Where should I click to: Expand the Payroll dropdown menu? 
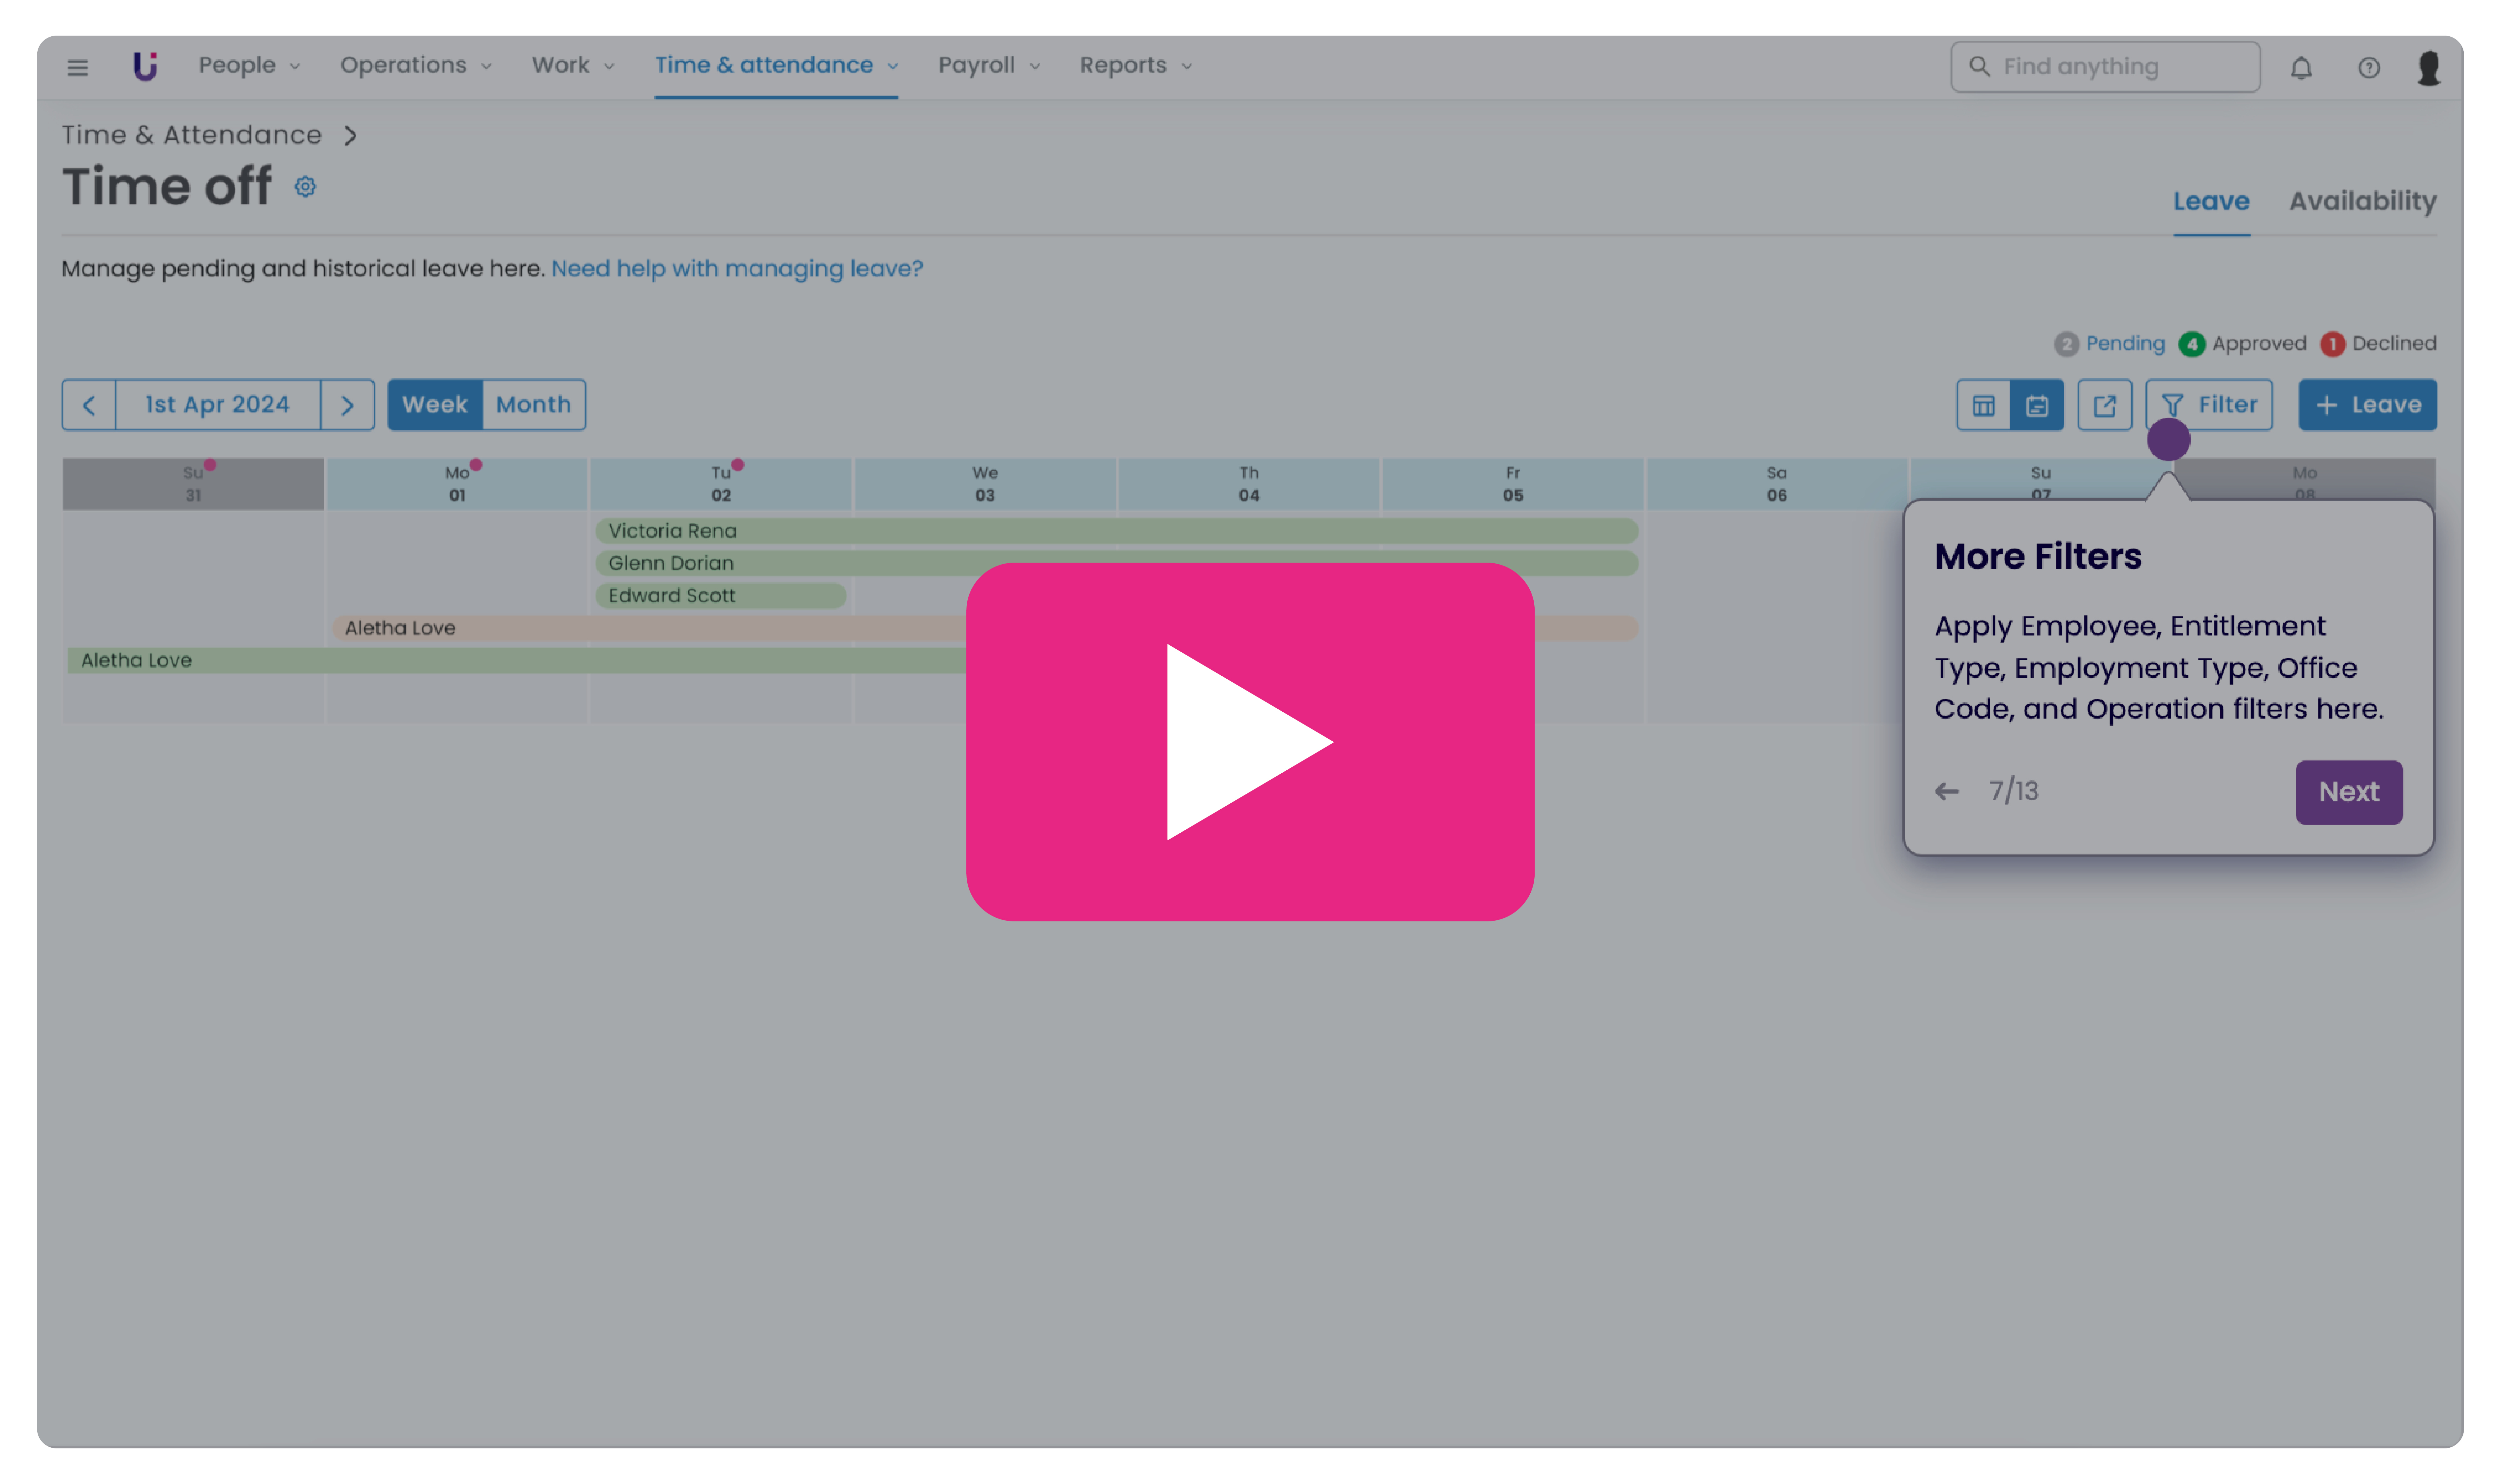[x=988, y=65]
